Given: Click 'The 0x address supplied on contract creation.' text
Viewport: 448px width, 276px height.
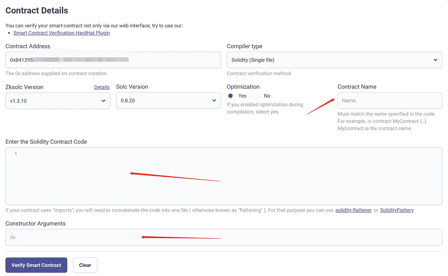Looking at the screenshot, I should coord(57,74).
